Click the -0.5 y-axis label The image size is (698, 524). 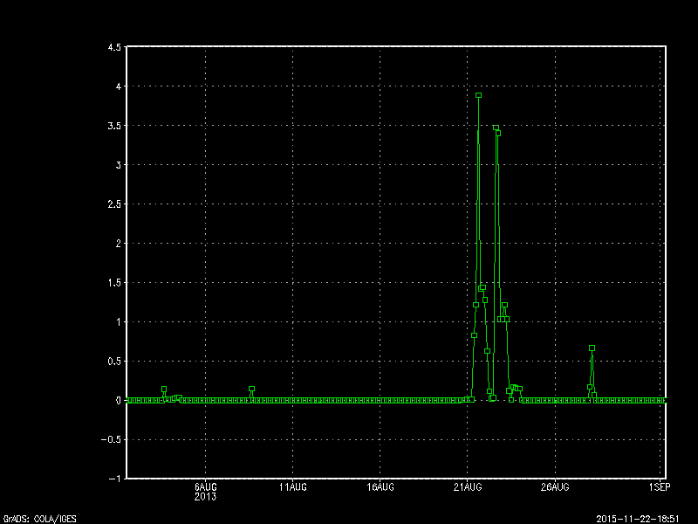pyautogui.click(x=112, y=439)
